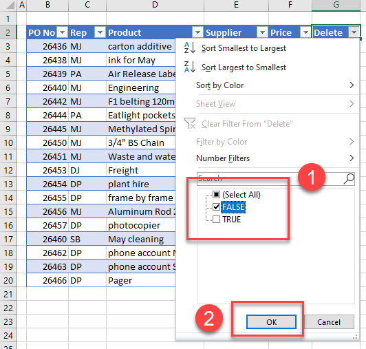The width and height of the screenshot is (366, 349).
Task: Uncheck the FALSE checkbox
Action: 216,207
